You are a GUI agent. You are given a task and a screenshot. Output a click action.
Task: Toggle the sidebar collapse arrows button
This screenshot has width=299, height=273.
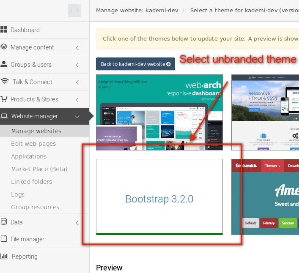coord(74,11)
